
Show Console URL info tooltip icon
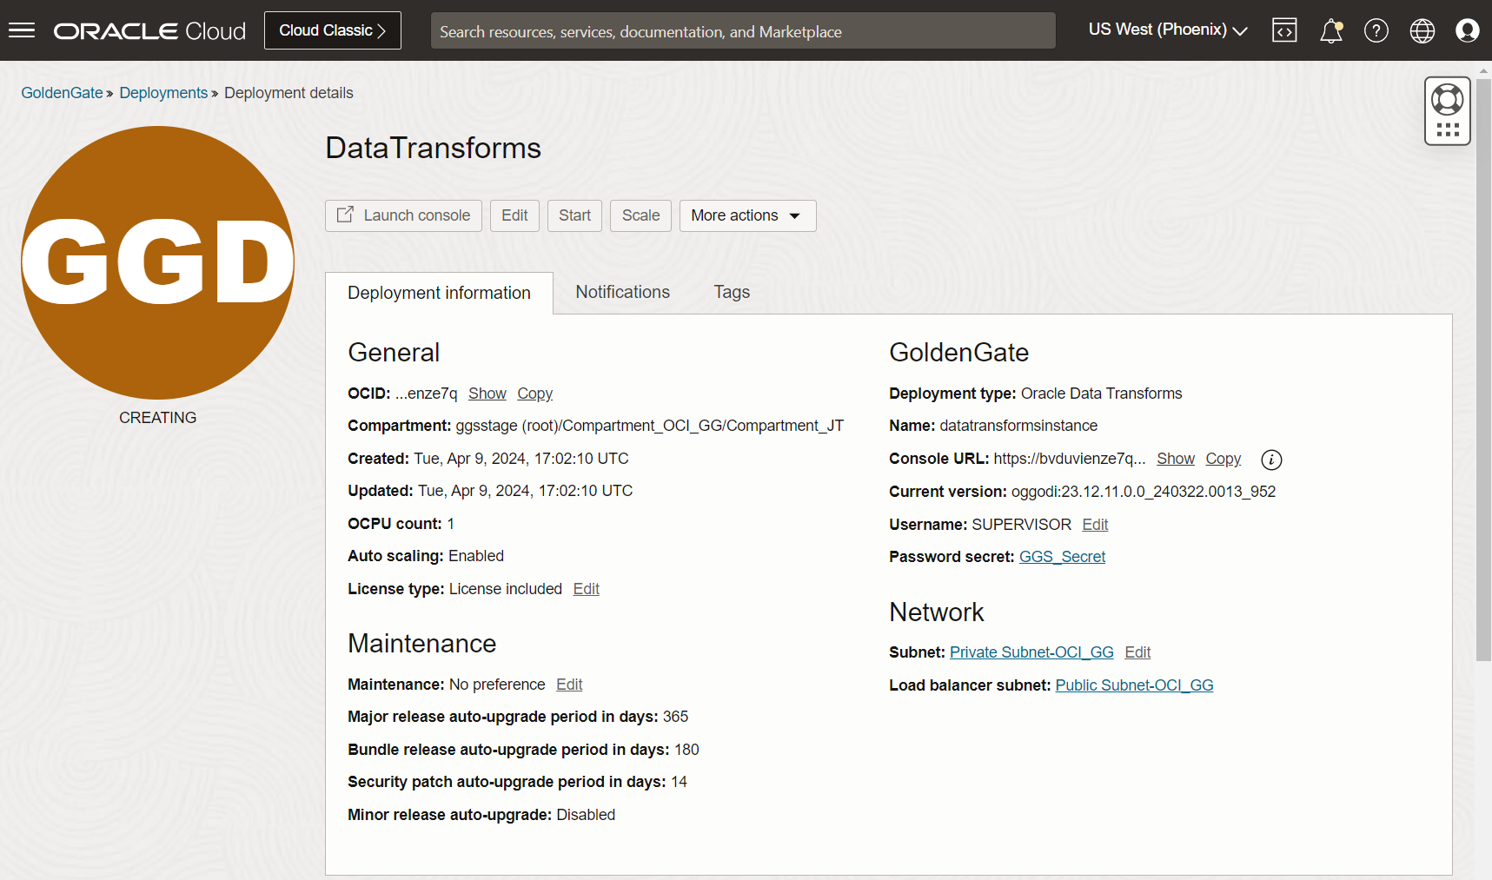click(1271, 460)
